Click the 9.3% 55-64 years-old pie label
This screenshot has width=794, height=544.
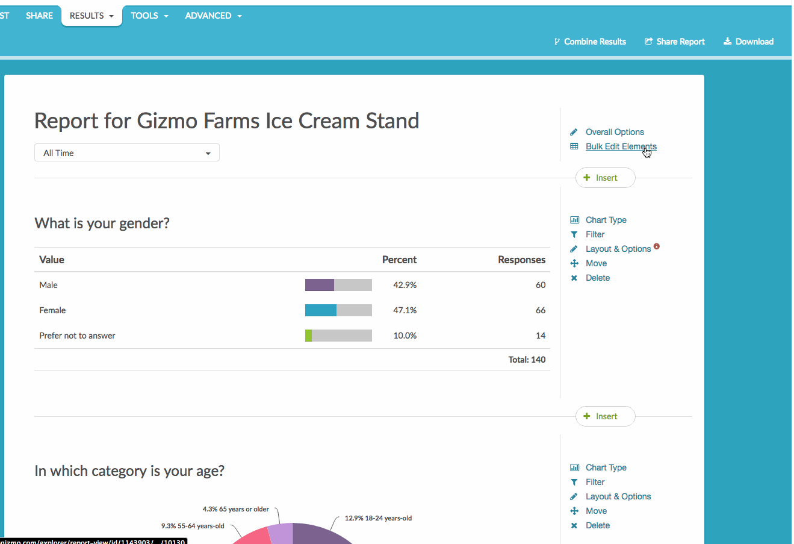[x=193, y=526]
